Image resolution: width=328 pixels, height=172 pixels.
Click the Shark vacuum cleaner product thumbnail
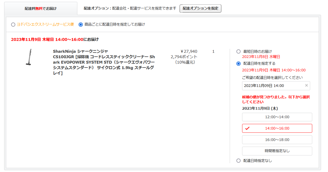click(29, 57)
